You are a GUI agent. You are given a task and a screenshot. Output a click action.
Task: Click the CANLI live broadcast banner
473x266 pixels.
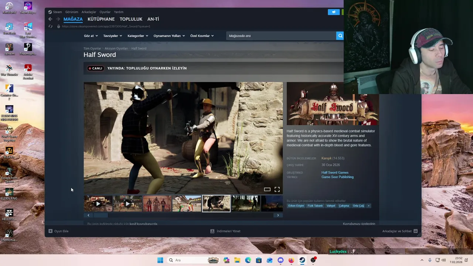pos(214,68)
